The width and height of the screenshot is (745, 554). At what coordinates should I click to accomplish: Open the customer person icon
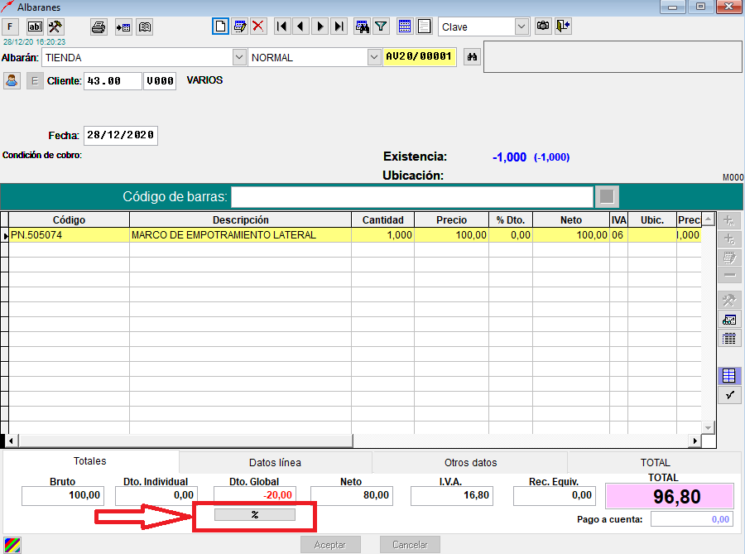click(x=12, y=81)
